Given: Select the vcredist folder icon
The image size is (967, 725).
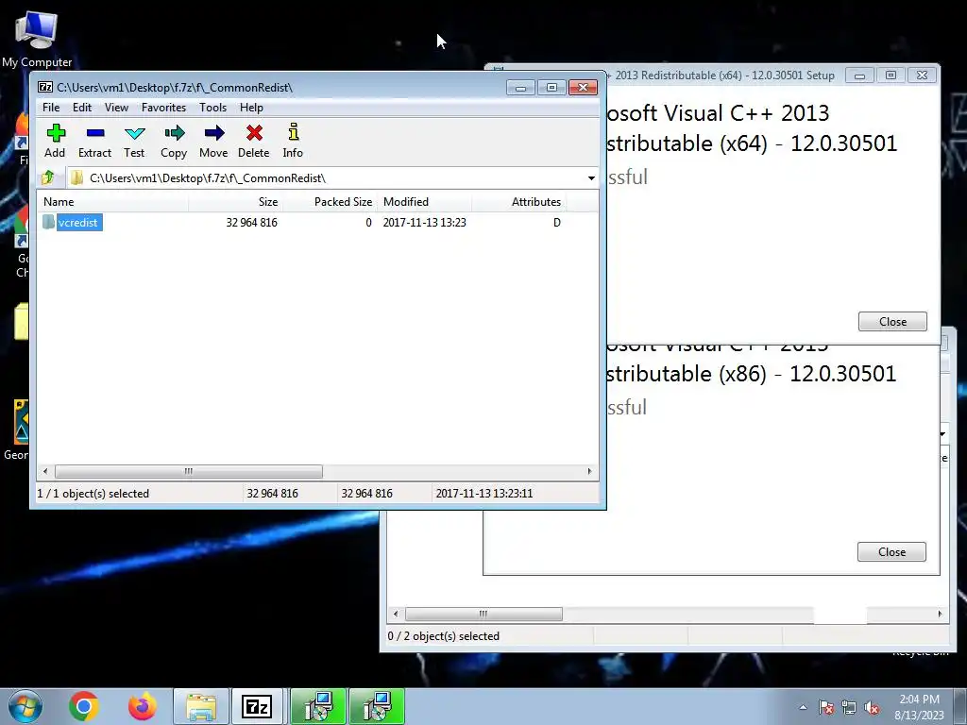Looking at the screenshot, I should (x=49, y=222).
